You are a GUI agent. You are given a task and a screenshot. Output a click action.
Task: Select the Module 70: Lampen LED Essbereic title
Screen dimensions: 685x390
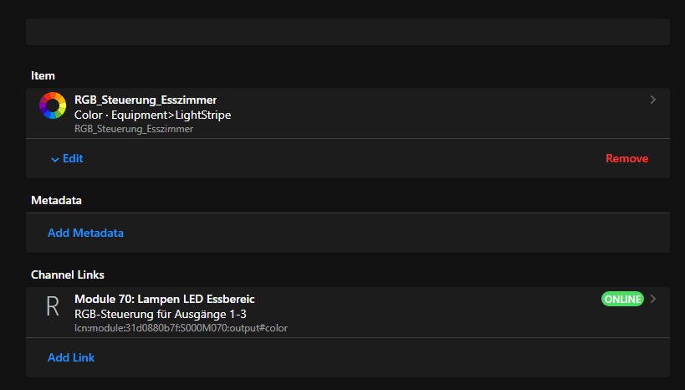[165, 299]
